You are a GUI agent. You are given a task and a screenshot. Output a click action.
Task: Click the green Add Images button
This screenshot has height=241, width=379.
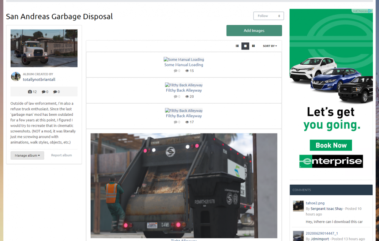tap(254, 31)
